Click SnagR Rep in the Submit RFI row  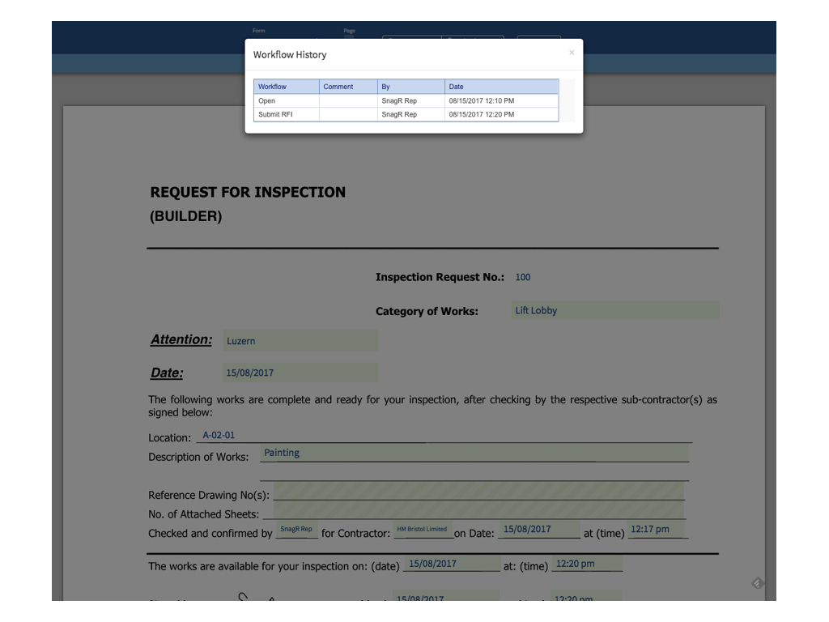pos(411,114)
